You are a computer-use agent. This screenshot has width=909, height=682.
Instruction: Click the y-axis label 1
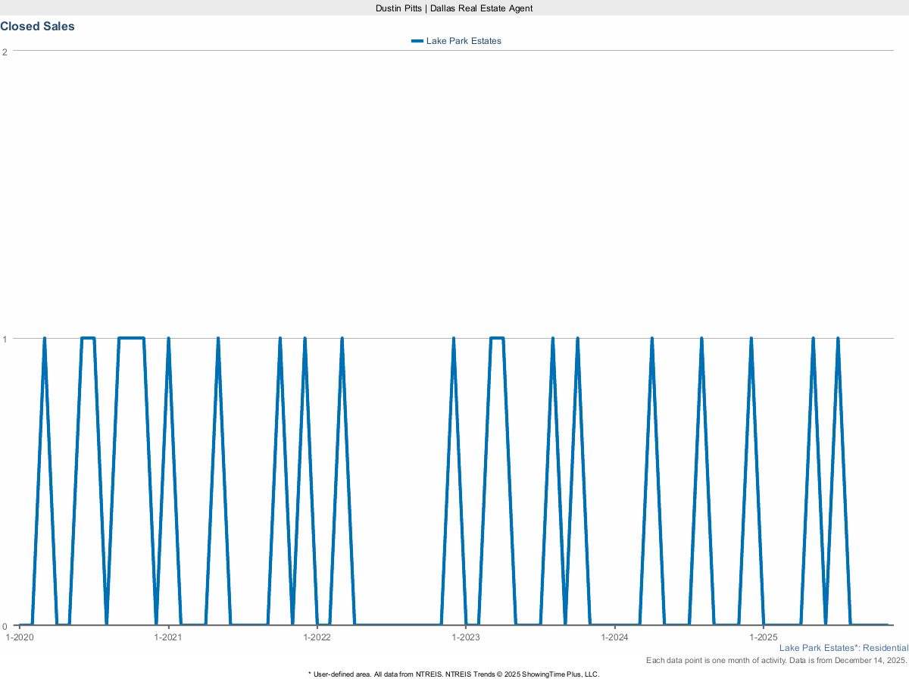[x=5, y=339]
